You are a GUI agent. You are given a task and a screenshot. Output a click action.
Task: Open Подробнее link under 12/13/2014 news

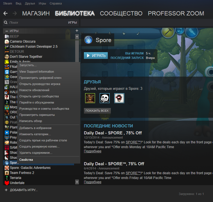(x=93, y=151)
